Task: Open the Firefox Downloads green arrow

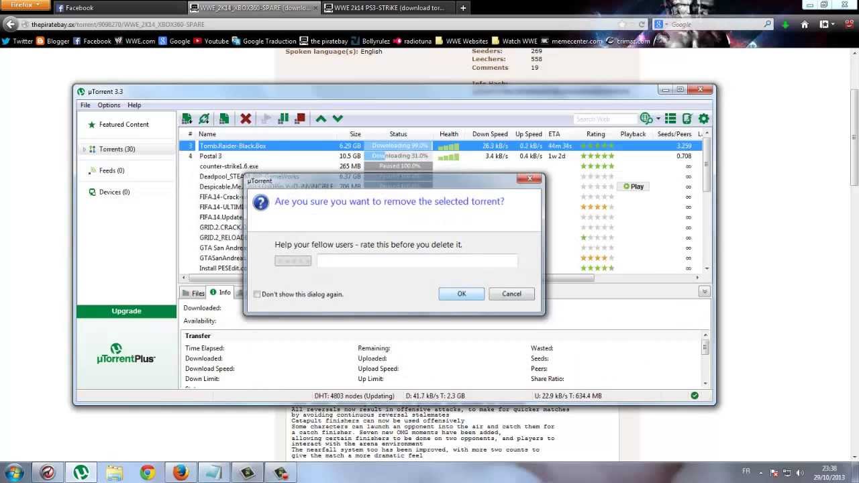Action: click(786, 25)
